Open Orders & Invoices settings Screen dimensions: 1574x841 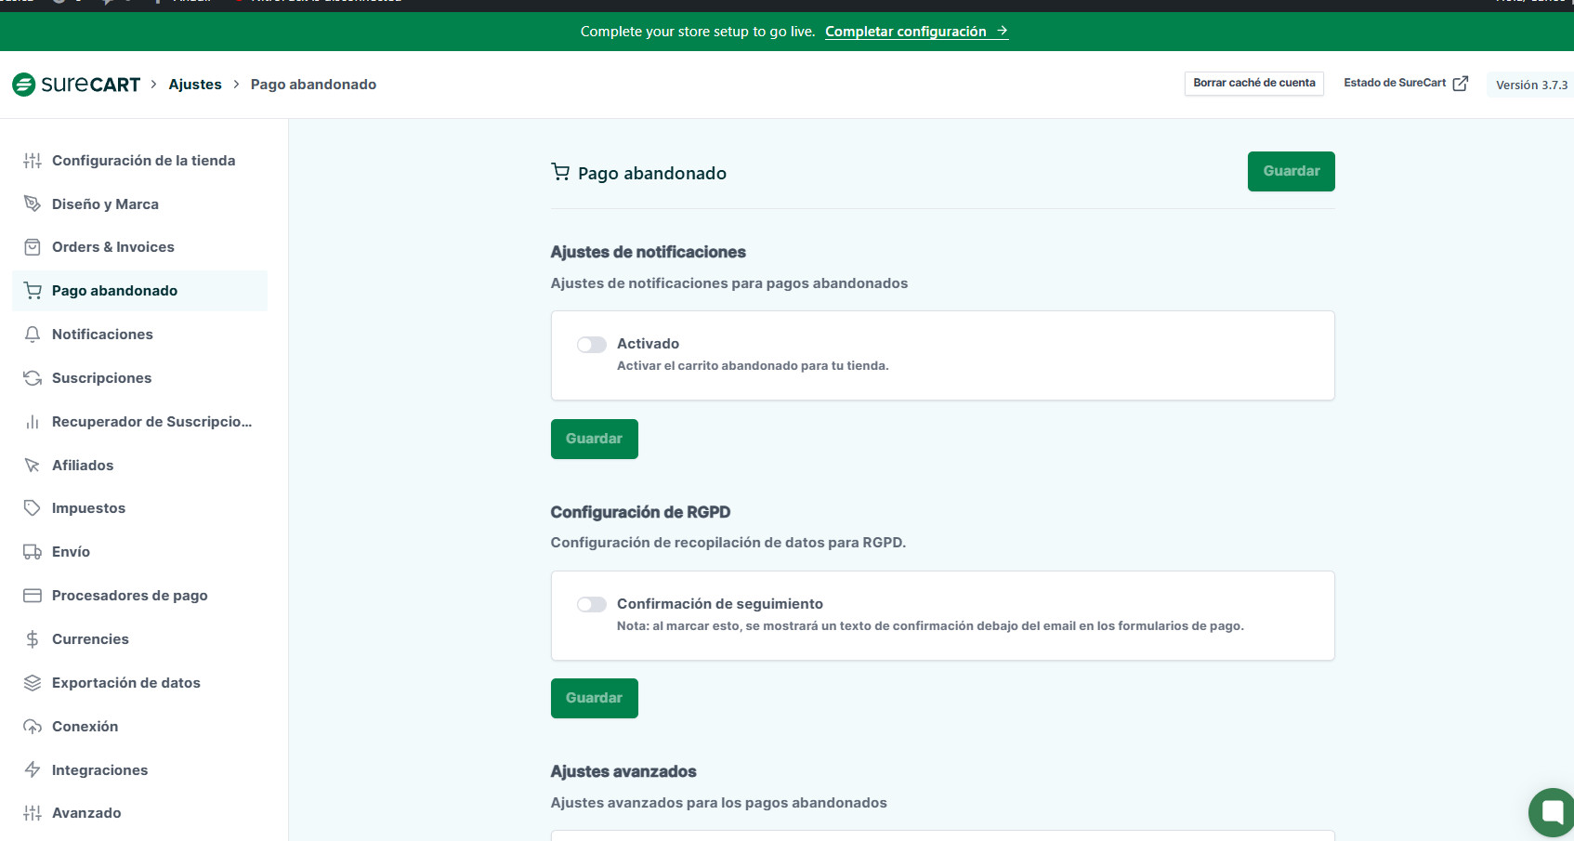click(113, 247)
